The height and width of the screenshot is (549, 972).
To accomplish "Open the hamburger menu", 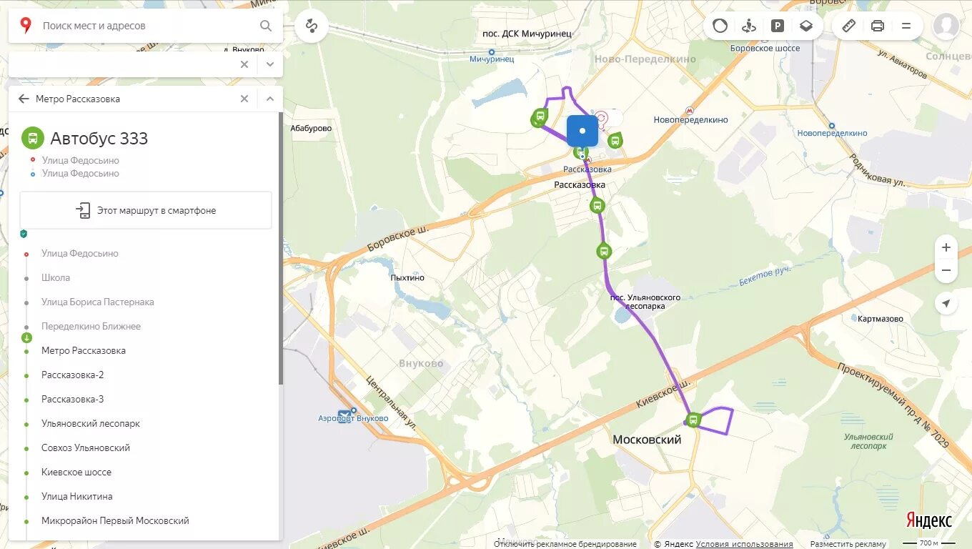I will (906, 26).
